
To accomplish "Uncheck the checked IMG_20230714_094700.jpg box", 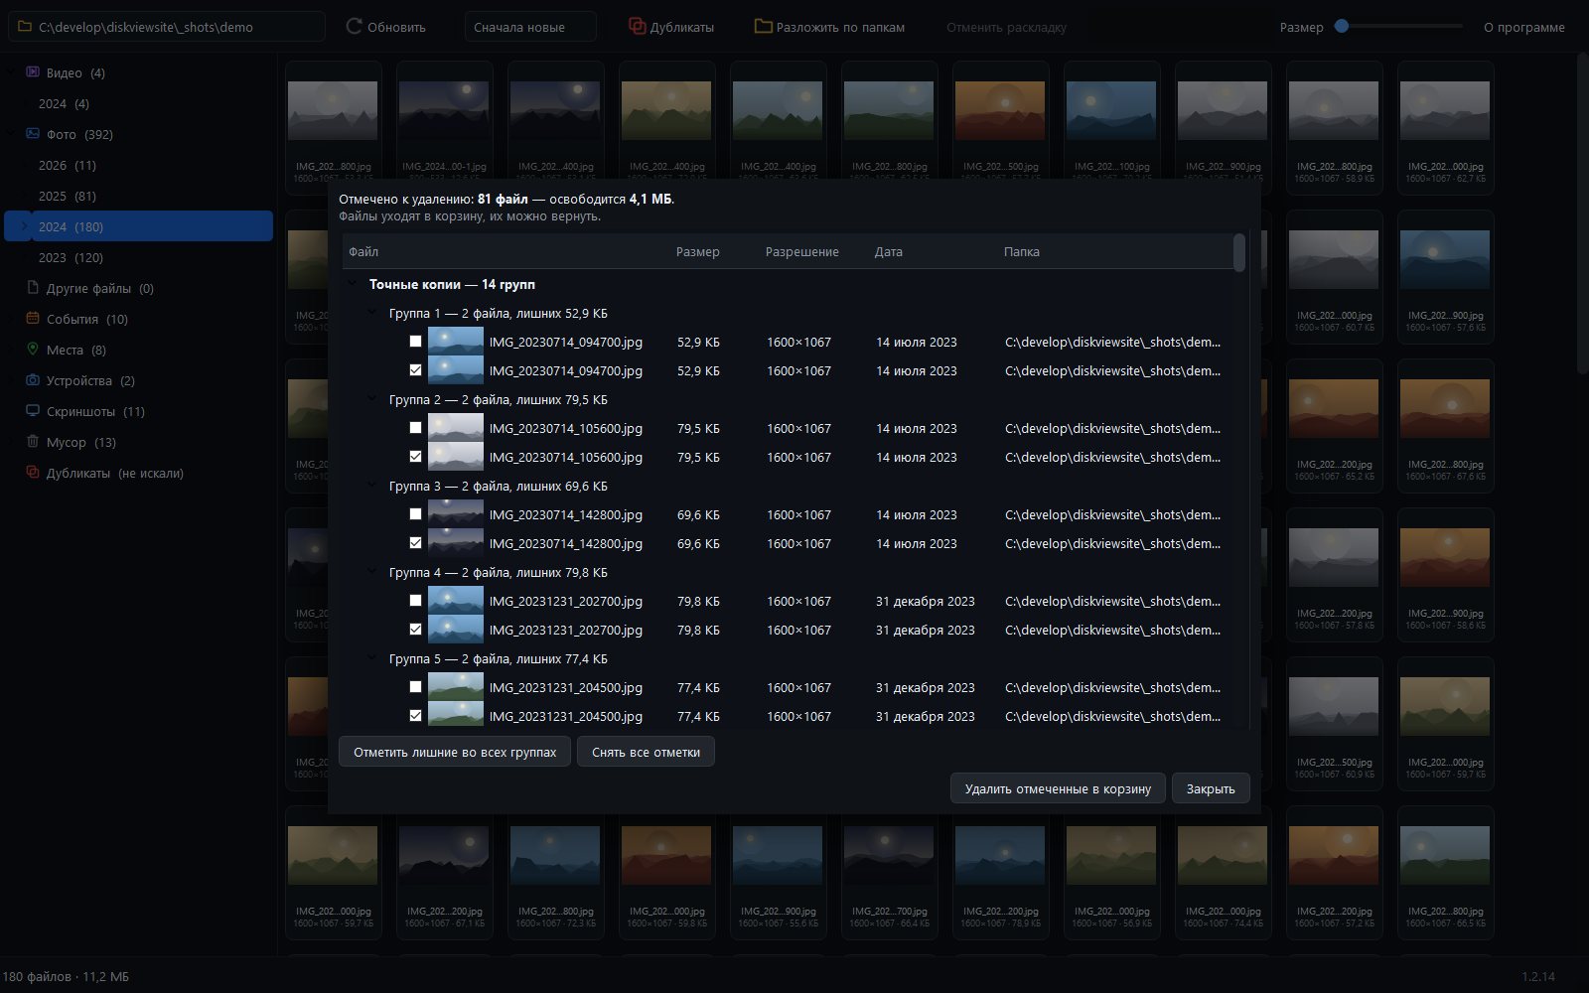I will point(415,370).
